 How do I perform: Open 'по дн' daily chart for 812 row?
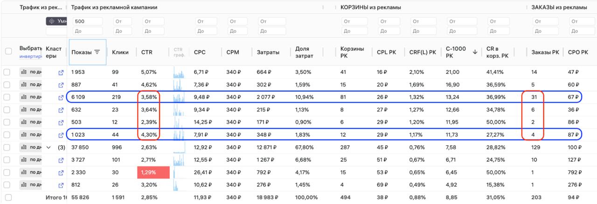30,185
